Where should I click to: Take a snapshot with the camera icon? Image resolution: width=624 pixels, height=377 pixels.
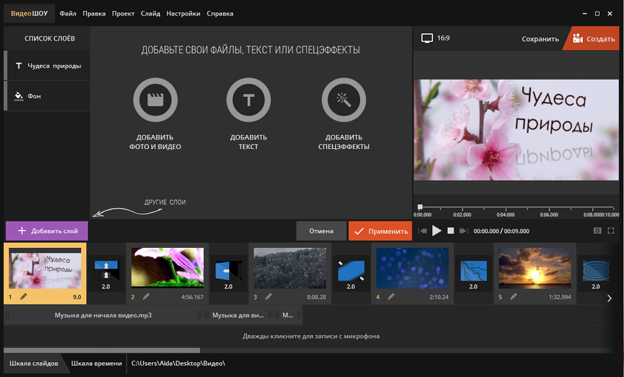pos(598,231)
